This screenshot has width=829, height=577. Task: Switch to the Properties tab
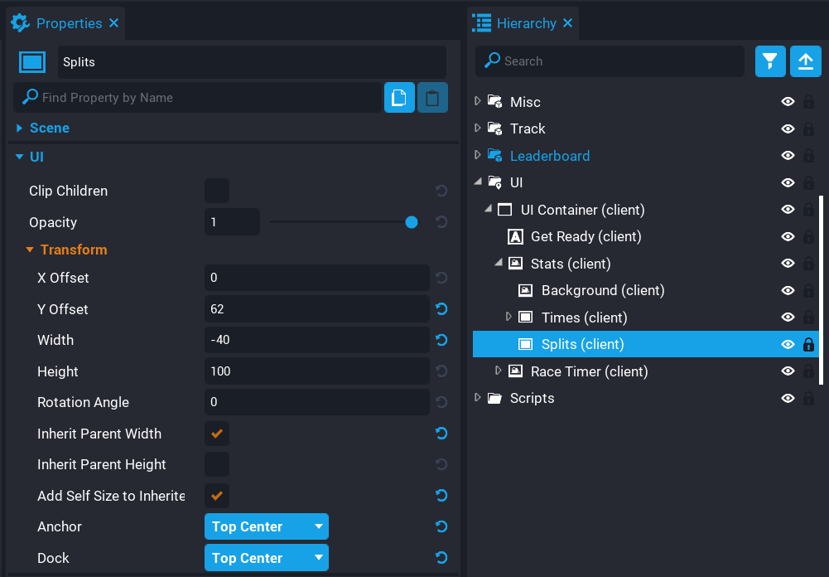tap(68, 23)
